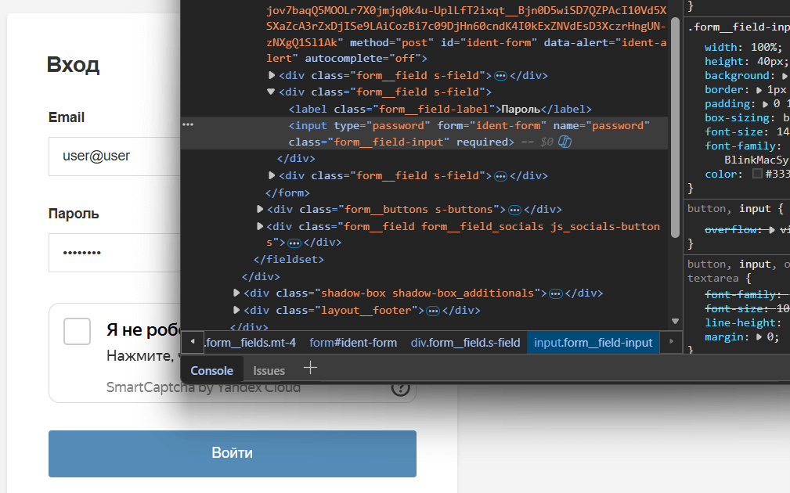
Task: Expand the s-field div right after the form opening tag
Action: tap(272, 75)
